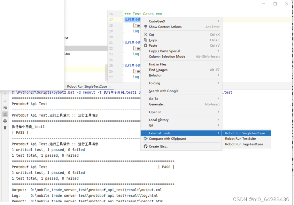Toggle soft-wrap in the run console

(x=5, y=107)
